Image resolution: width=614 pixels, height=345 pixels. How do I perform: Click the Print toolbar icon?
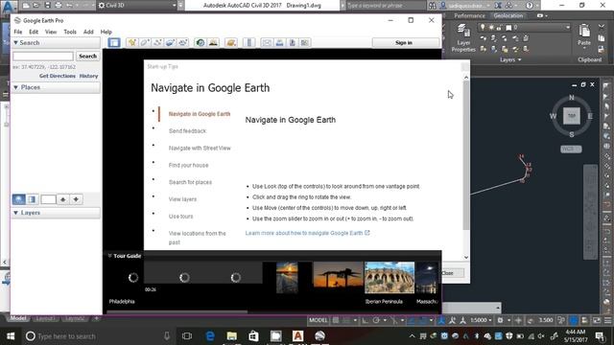[279, 42]
